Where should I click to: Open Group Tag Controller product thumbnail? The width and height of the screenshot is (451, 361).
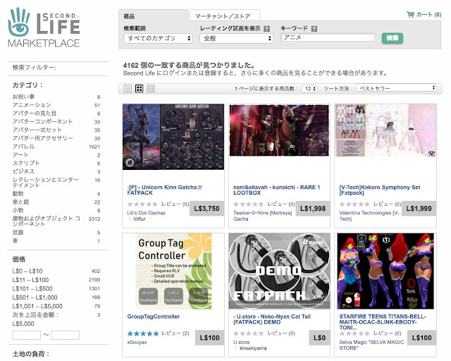(x=173, y=271)
